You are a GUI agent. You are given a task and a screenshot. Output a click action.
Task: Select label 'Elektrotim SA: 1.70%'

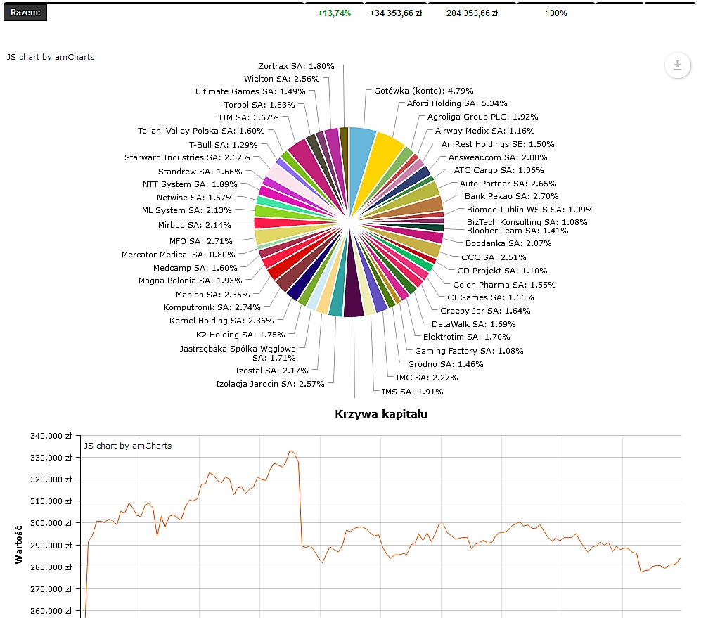pos(466,337)
